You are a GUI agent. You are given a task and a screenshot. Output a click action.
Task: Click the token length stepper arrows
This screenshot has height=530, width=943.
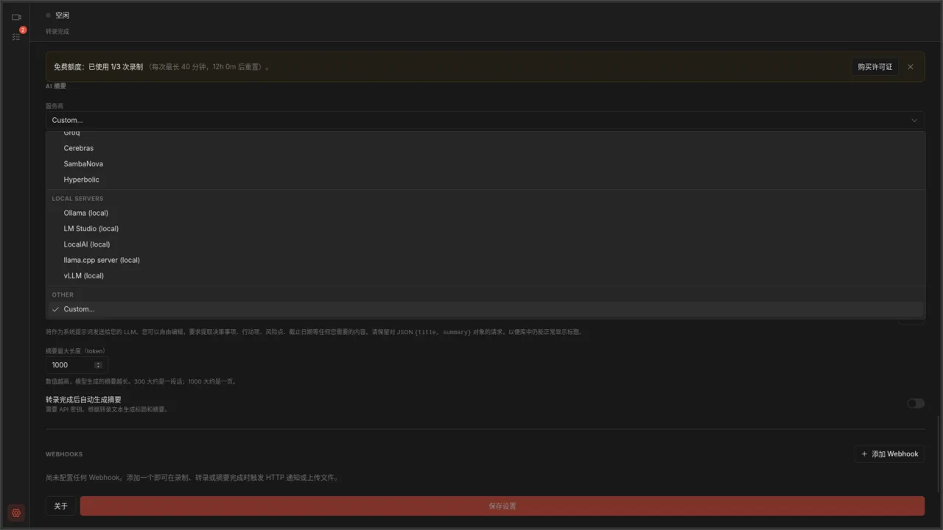pos(98,365)
